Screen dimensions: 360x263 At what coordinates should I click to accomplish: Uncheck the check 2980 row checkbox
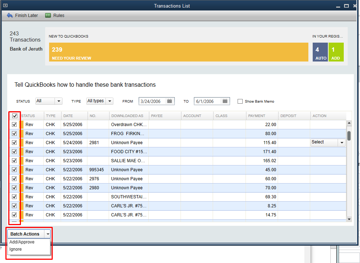pyautogui.click(x=14, y=187)
